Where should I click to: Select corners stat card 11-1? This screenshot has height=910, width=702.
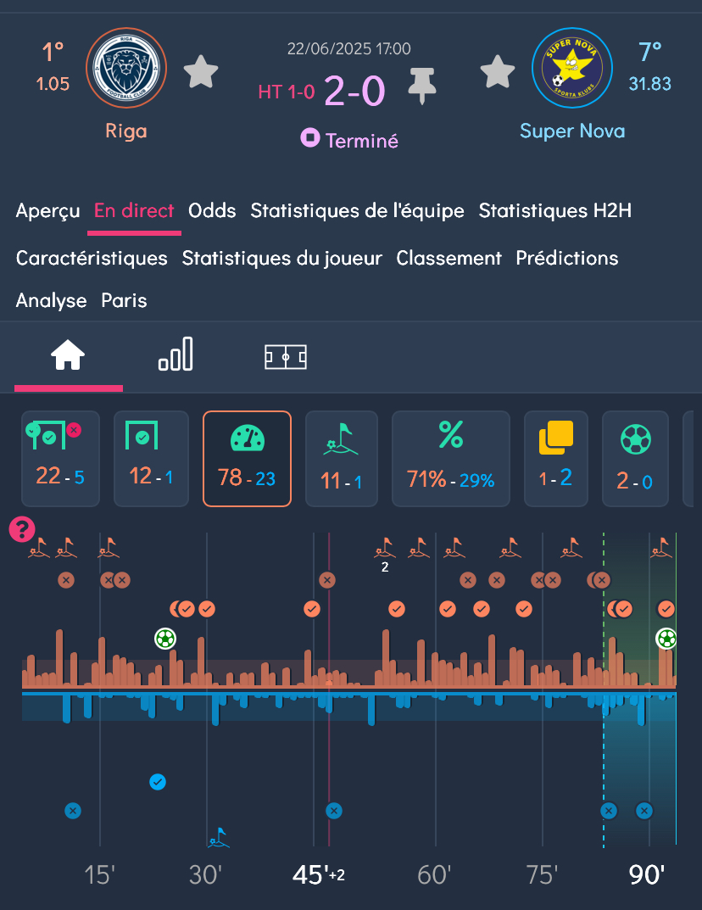click(x=341, y=459)
